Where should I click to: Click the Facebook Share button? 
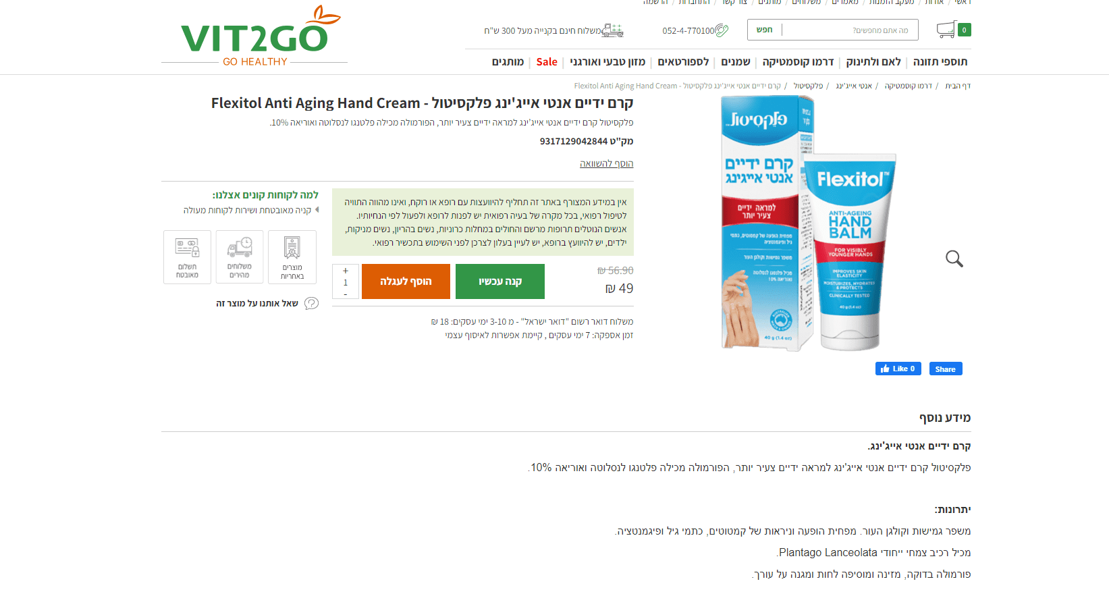pyautogui.click(x=945, y=369)
